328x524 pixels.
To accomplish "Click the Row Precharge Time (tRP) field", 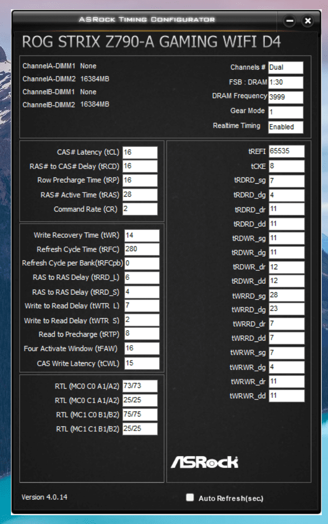I will [140, 180].
